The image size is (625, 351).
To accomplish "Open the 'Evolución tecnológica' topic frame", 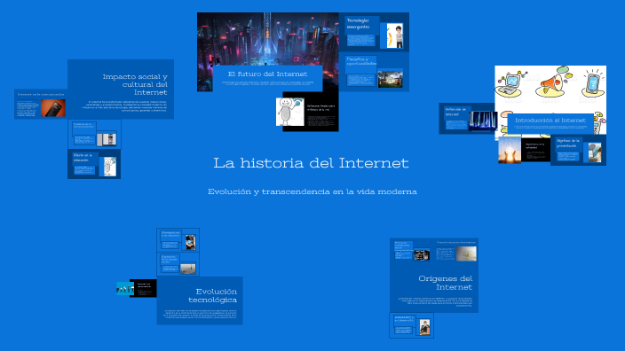I will click(x=200, y=300).
